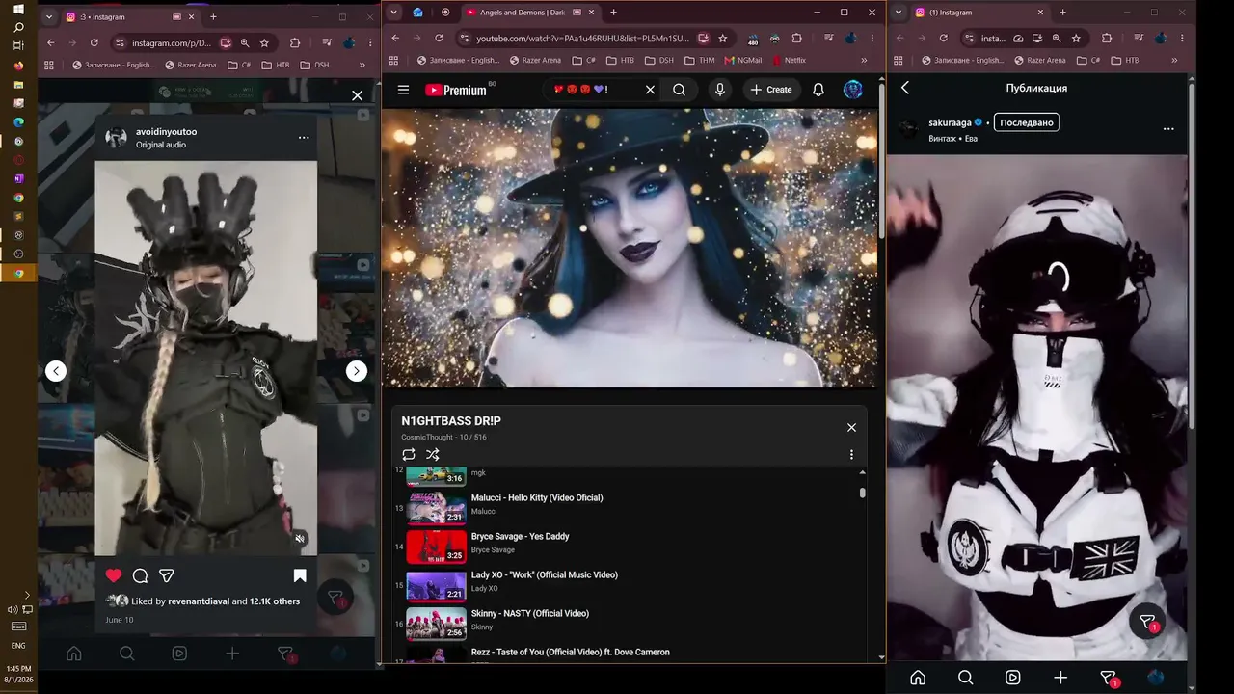Open new tab in the YouTube browser window
This screenshot has height=694, width=1234.
pyautogui.click(x=613, y=13)
